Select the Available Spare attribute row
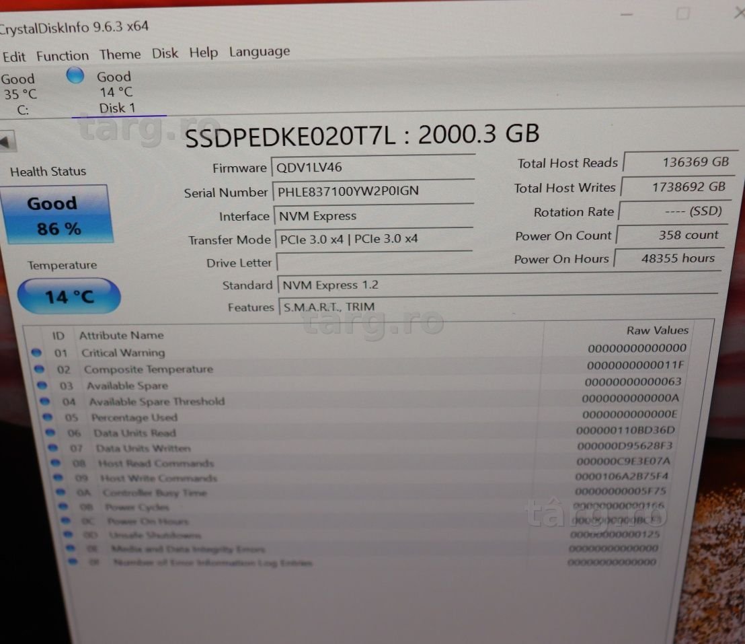This screenshot has width=745, height=644. pyautogui.click(x=360, y=384)
